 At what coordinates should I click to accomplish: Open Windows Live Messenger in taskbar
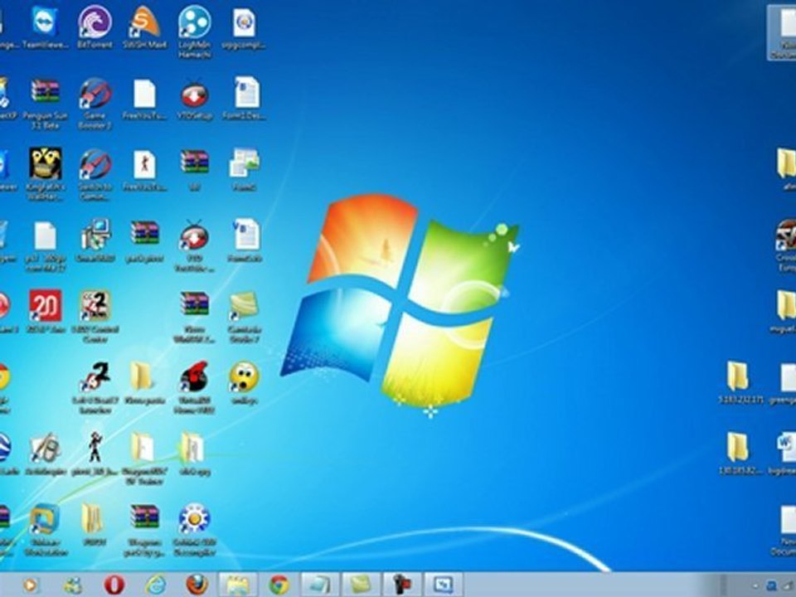pos(74,585)
